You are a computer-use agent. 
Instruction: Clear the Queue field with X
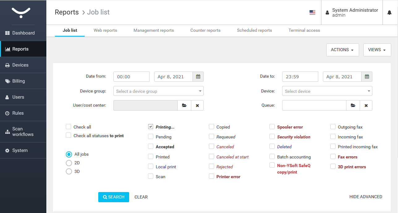point(366,105)
